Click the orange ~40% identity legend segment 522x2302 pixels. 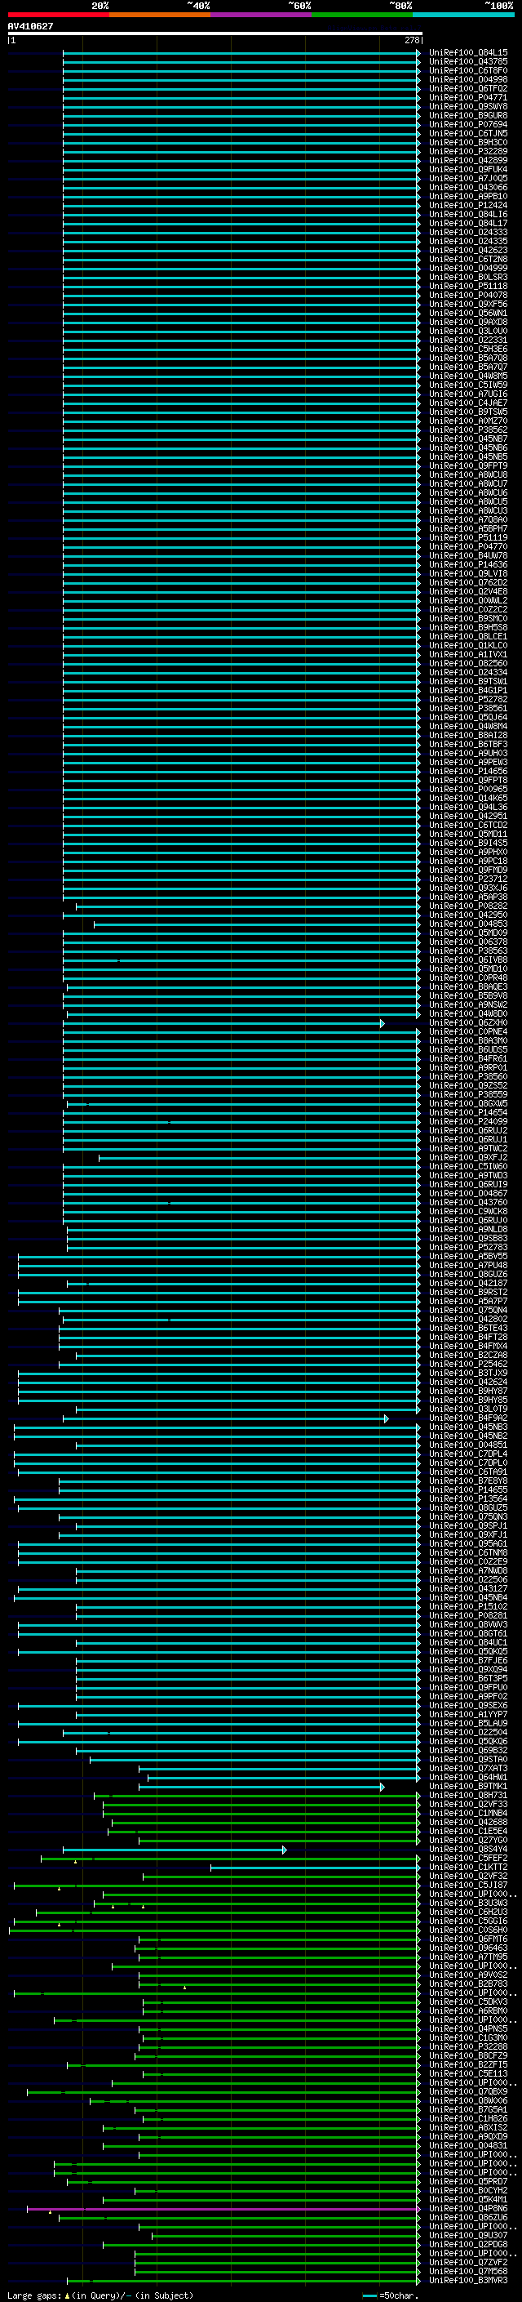pos(160,15)
